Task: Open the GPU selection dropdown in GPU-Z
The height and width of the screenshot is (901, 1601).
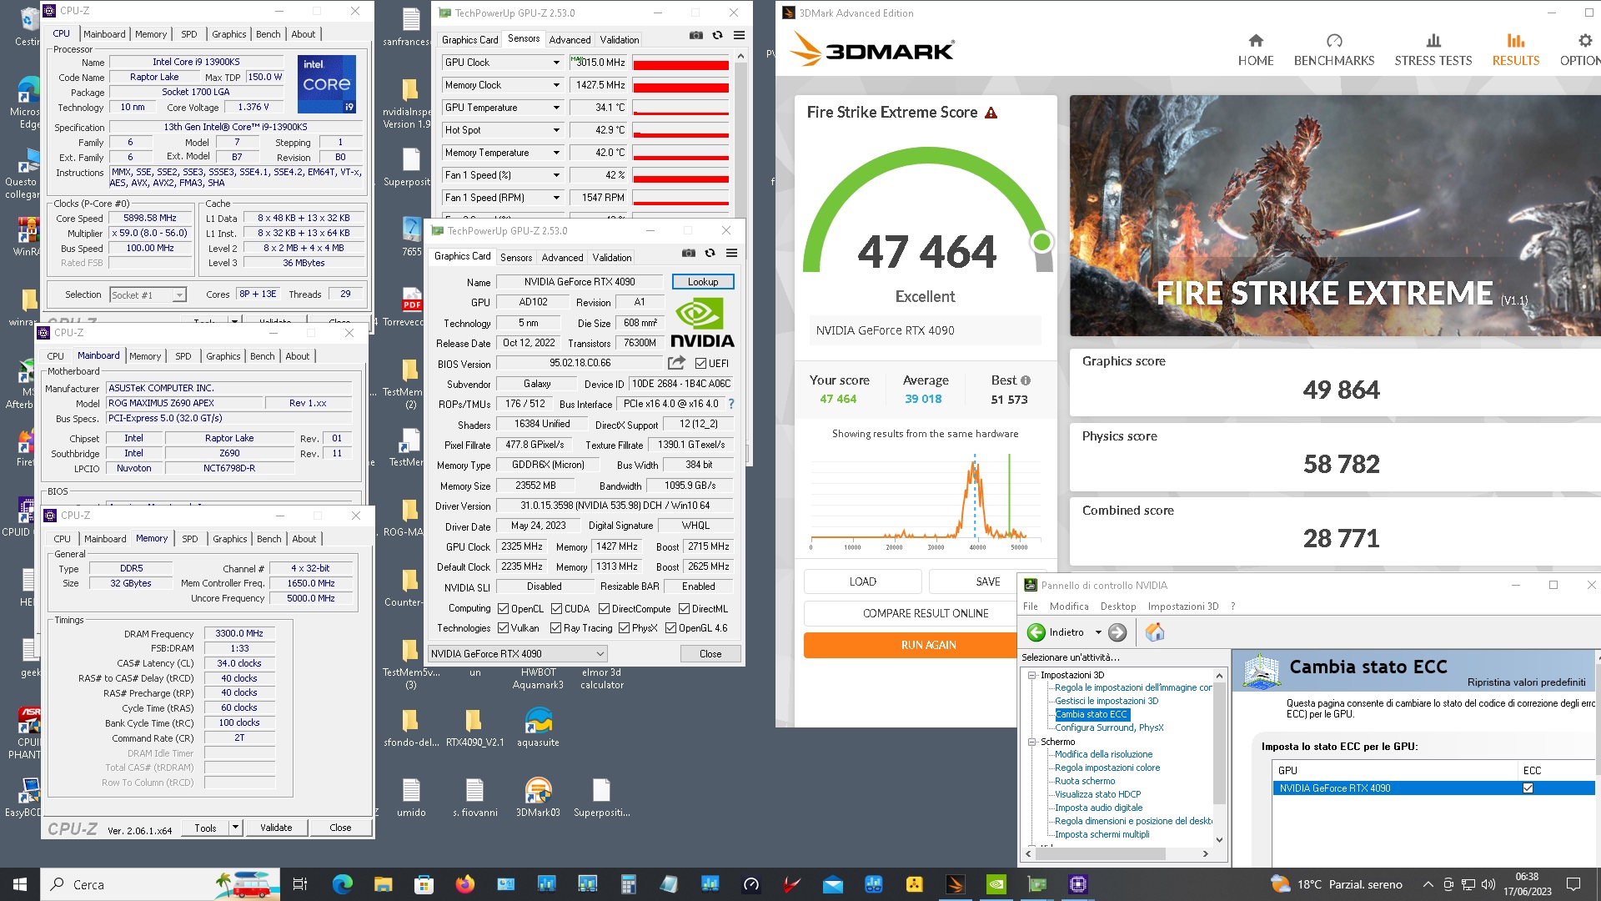Action: point(518,654)
